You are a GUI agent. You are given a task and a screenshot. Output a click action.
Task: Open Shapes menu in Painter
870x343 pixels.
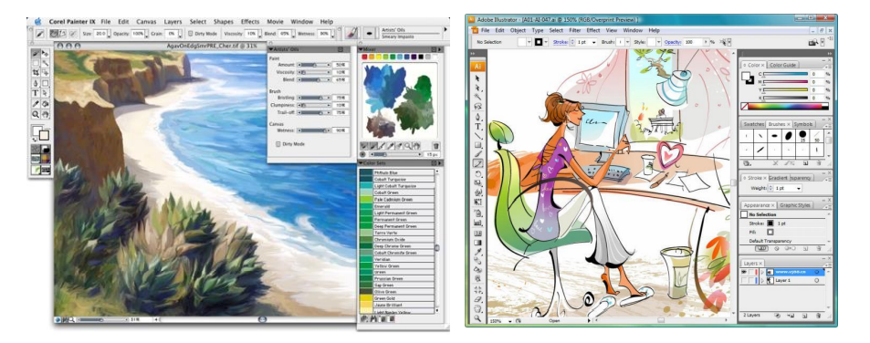(x=223, y=22)
